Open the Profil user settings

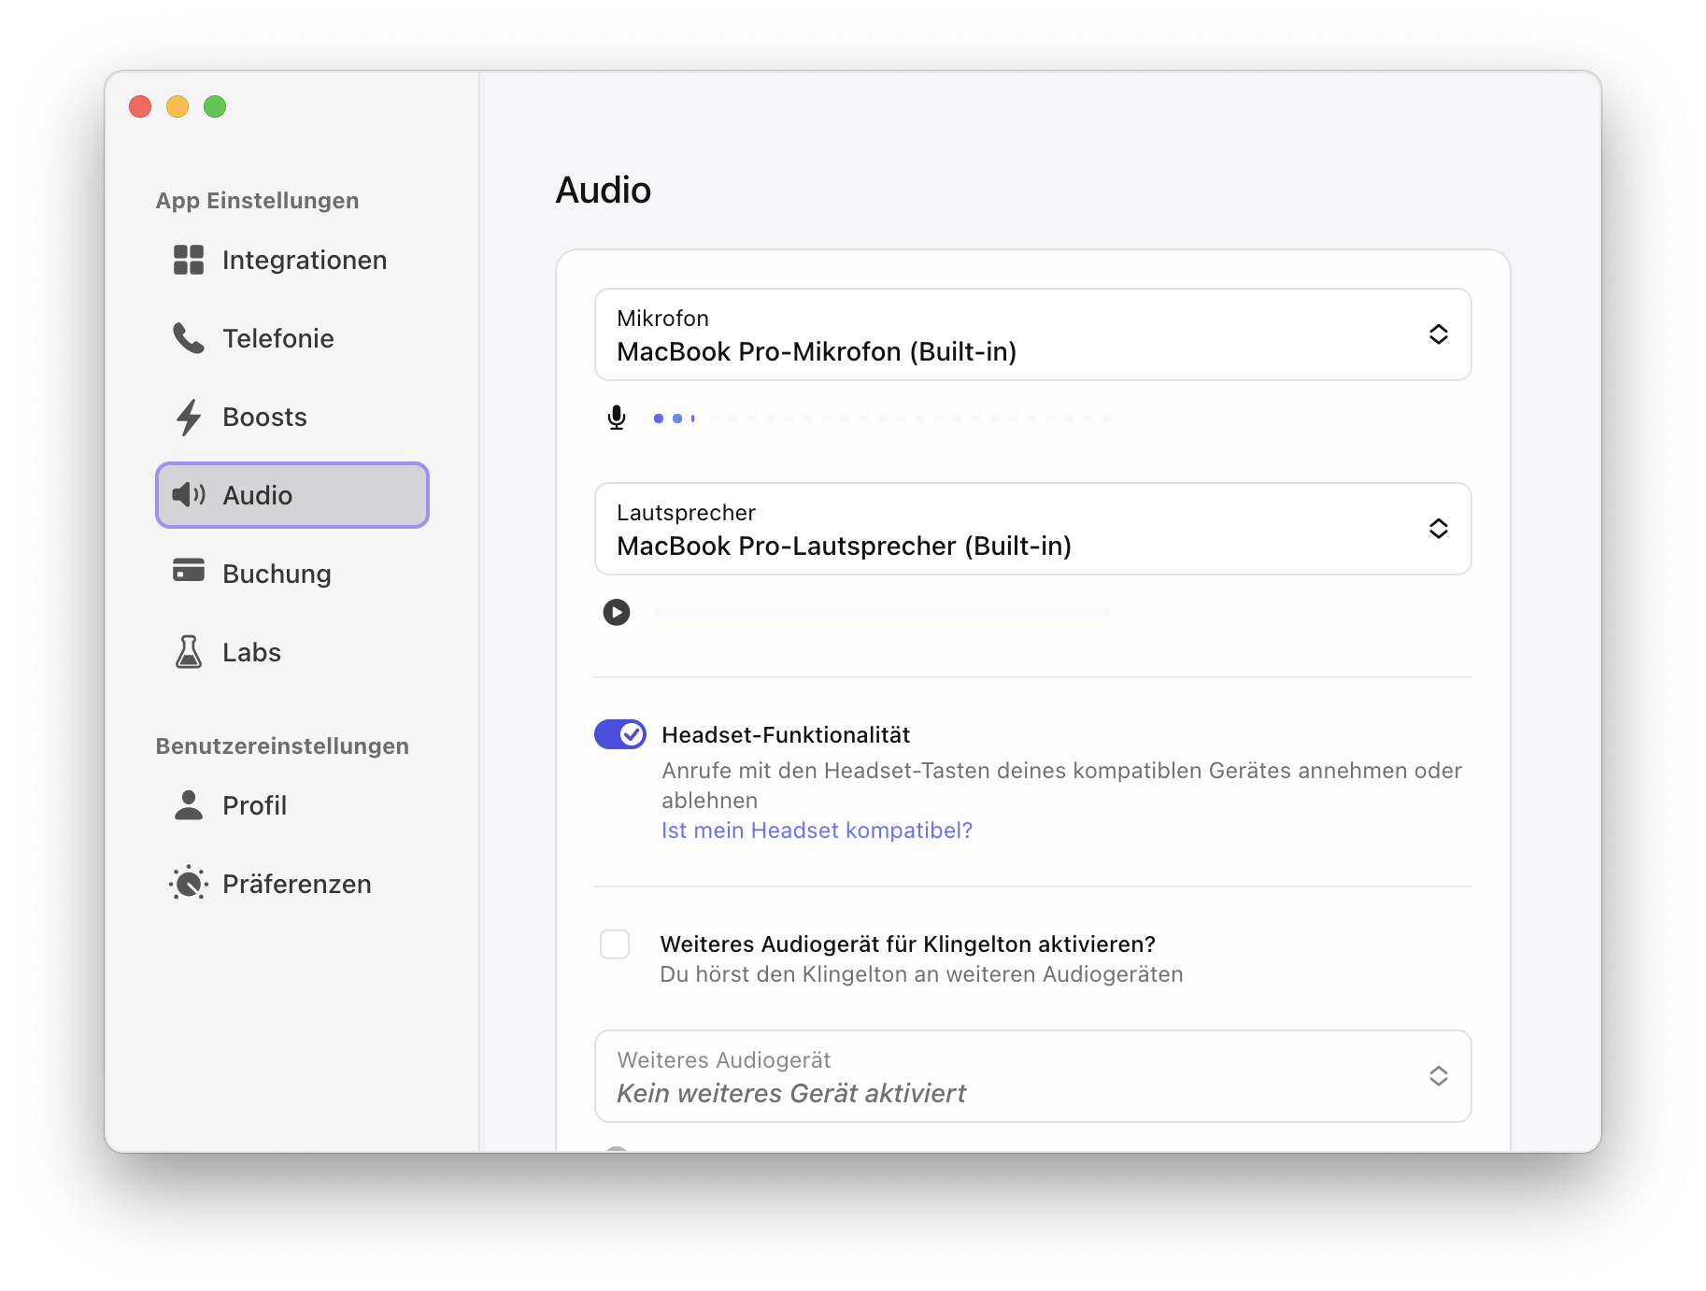point(292,805)
